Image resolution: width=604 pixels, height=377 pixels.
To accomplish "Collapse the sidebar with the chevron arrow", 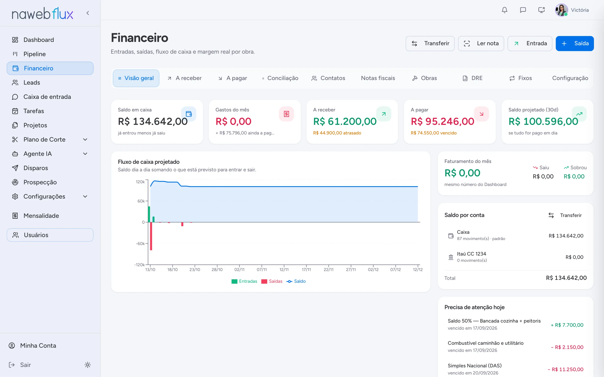I will tap(88, 13).
